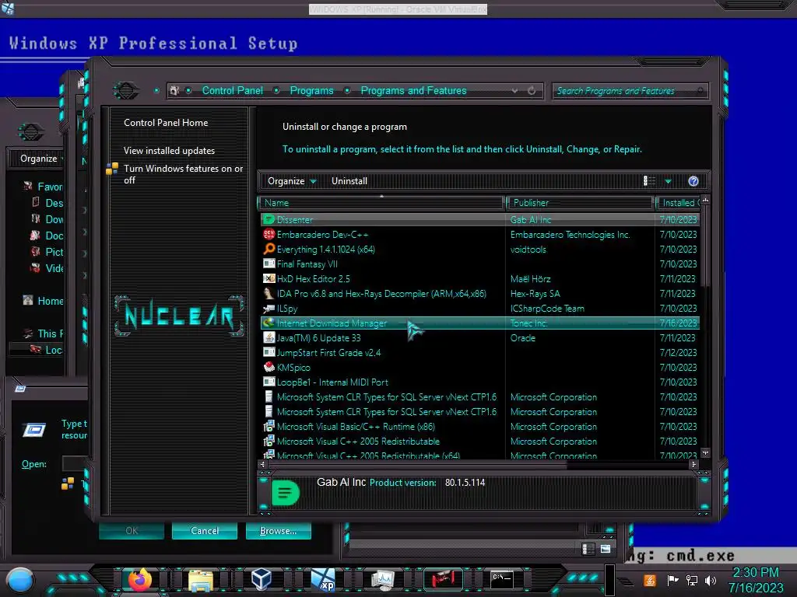Open File Explorer from the taskbar
Image resolution: width=797 pixels, height=597 pixels.
(201, 580)
